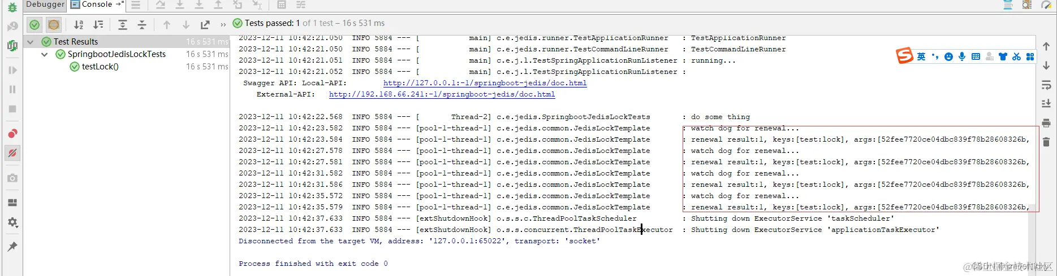Collapse the SpringbootJedisLockTests node

pos(45,54)
